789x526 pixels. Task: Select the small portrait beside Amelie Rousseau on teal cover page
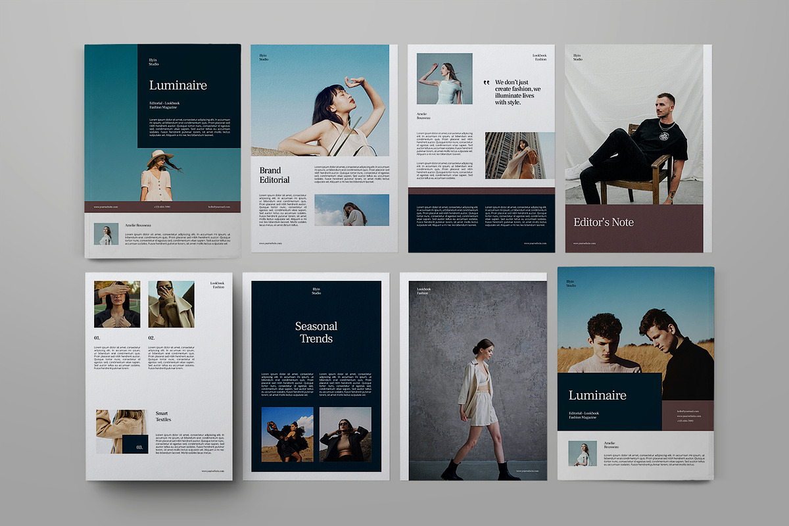pyautogui.click(x=107, y=234)
